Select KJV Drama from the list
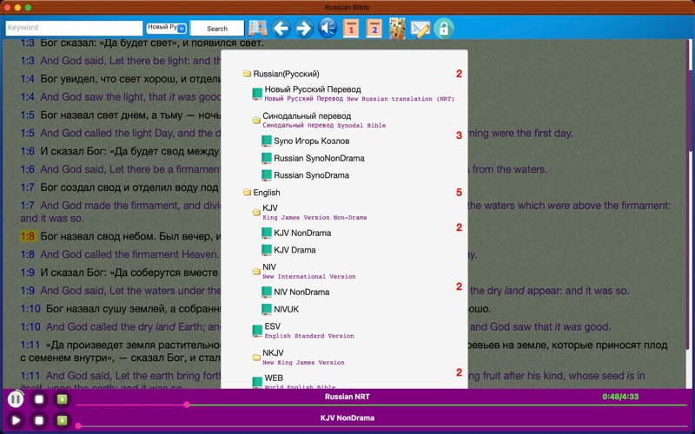Image resolution: width=695 pixels, height=434 pixels. (x=295, y=250)
